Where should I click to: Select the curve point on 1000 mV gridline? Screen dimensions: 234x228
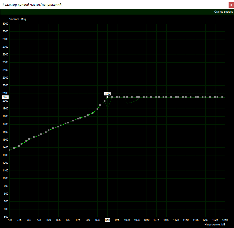[x=127, y=97]
